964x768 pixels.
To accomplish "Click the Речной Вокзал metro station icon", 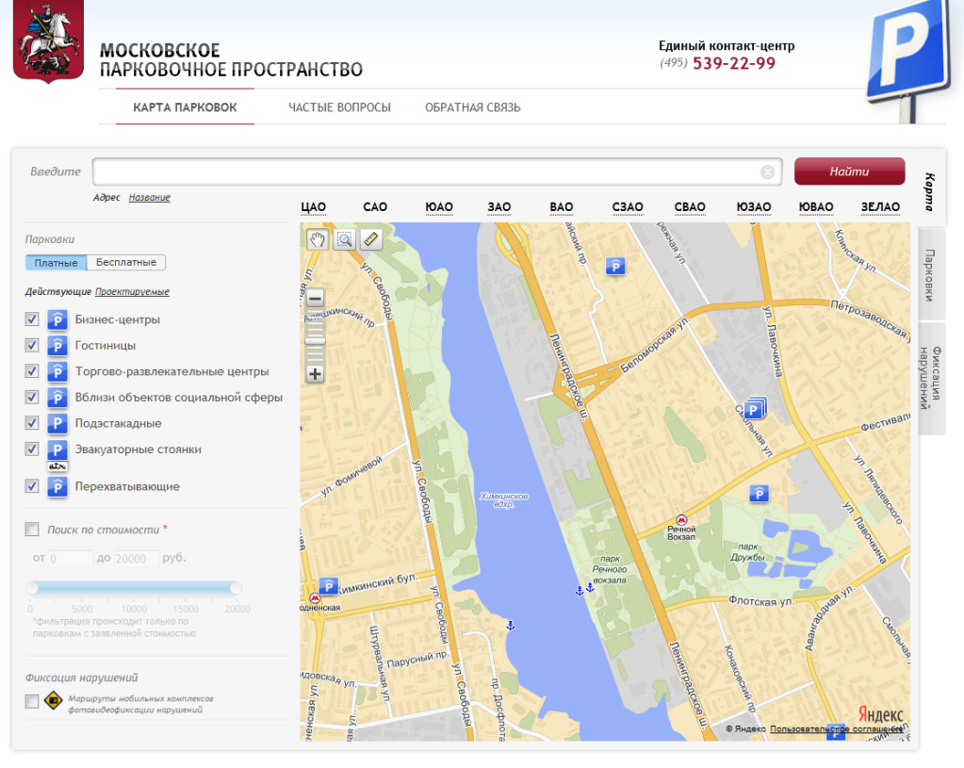I will click(682, 519).
